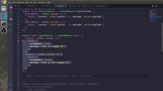Open the Search view in activity bar
This screenshot has height=91, width=163.
click(x=10, y=12)
